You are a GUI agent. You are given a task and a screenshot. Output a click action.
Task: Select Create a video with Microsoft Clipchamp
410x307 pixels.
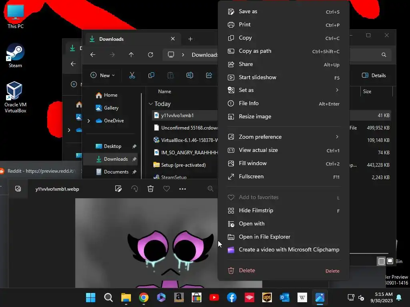pos(284,250)
